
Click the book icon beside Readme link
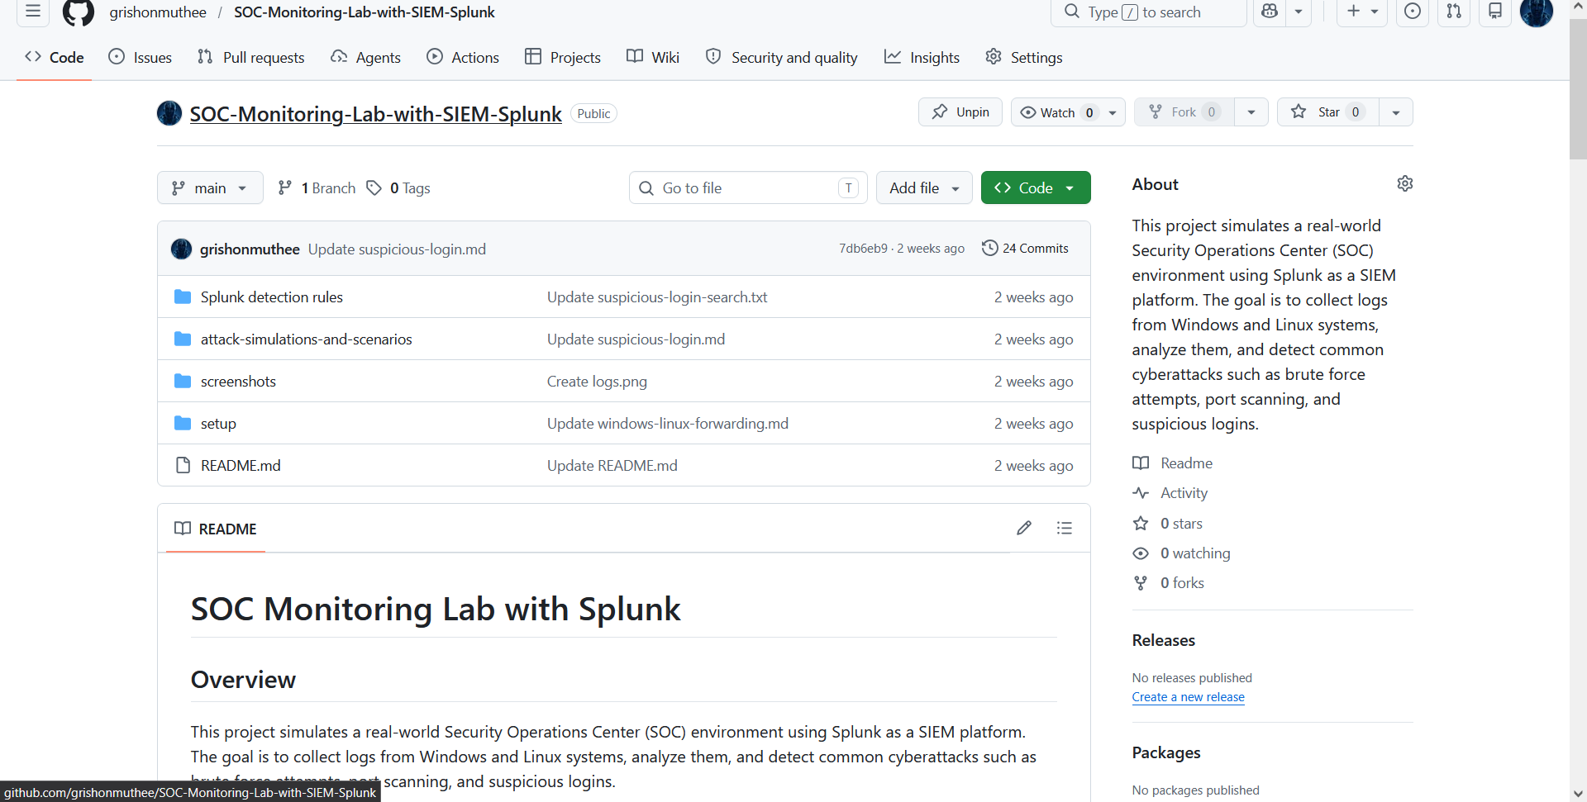(1141, 463)
